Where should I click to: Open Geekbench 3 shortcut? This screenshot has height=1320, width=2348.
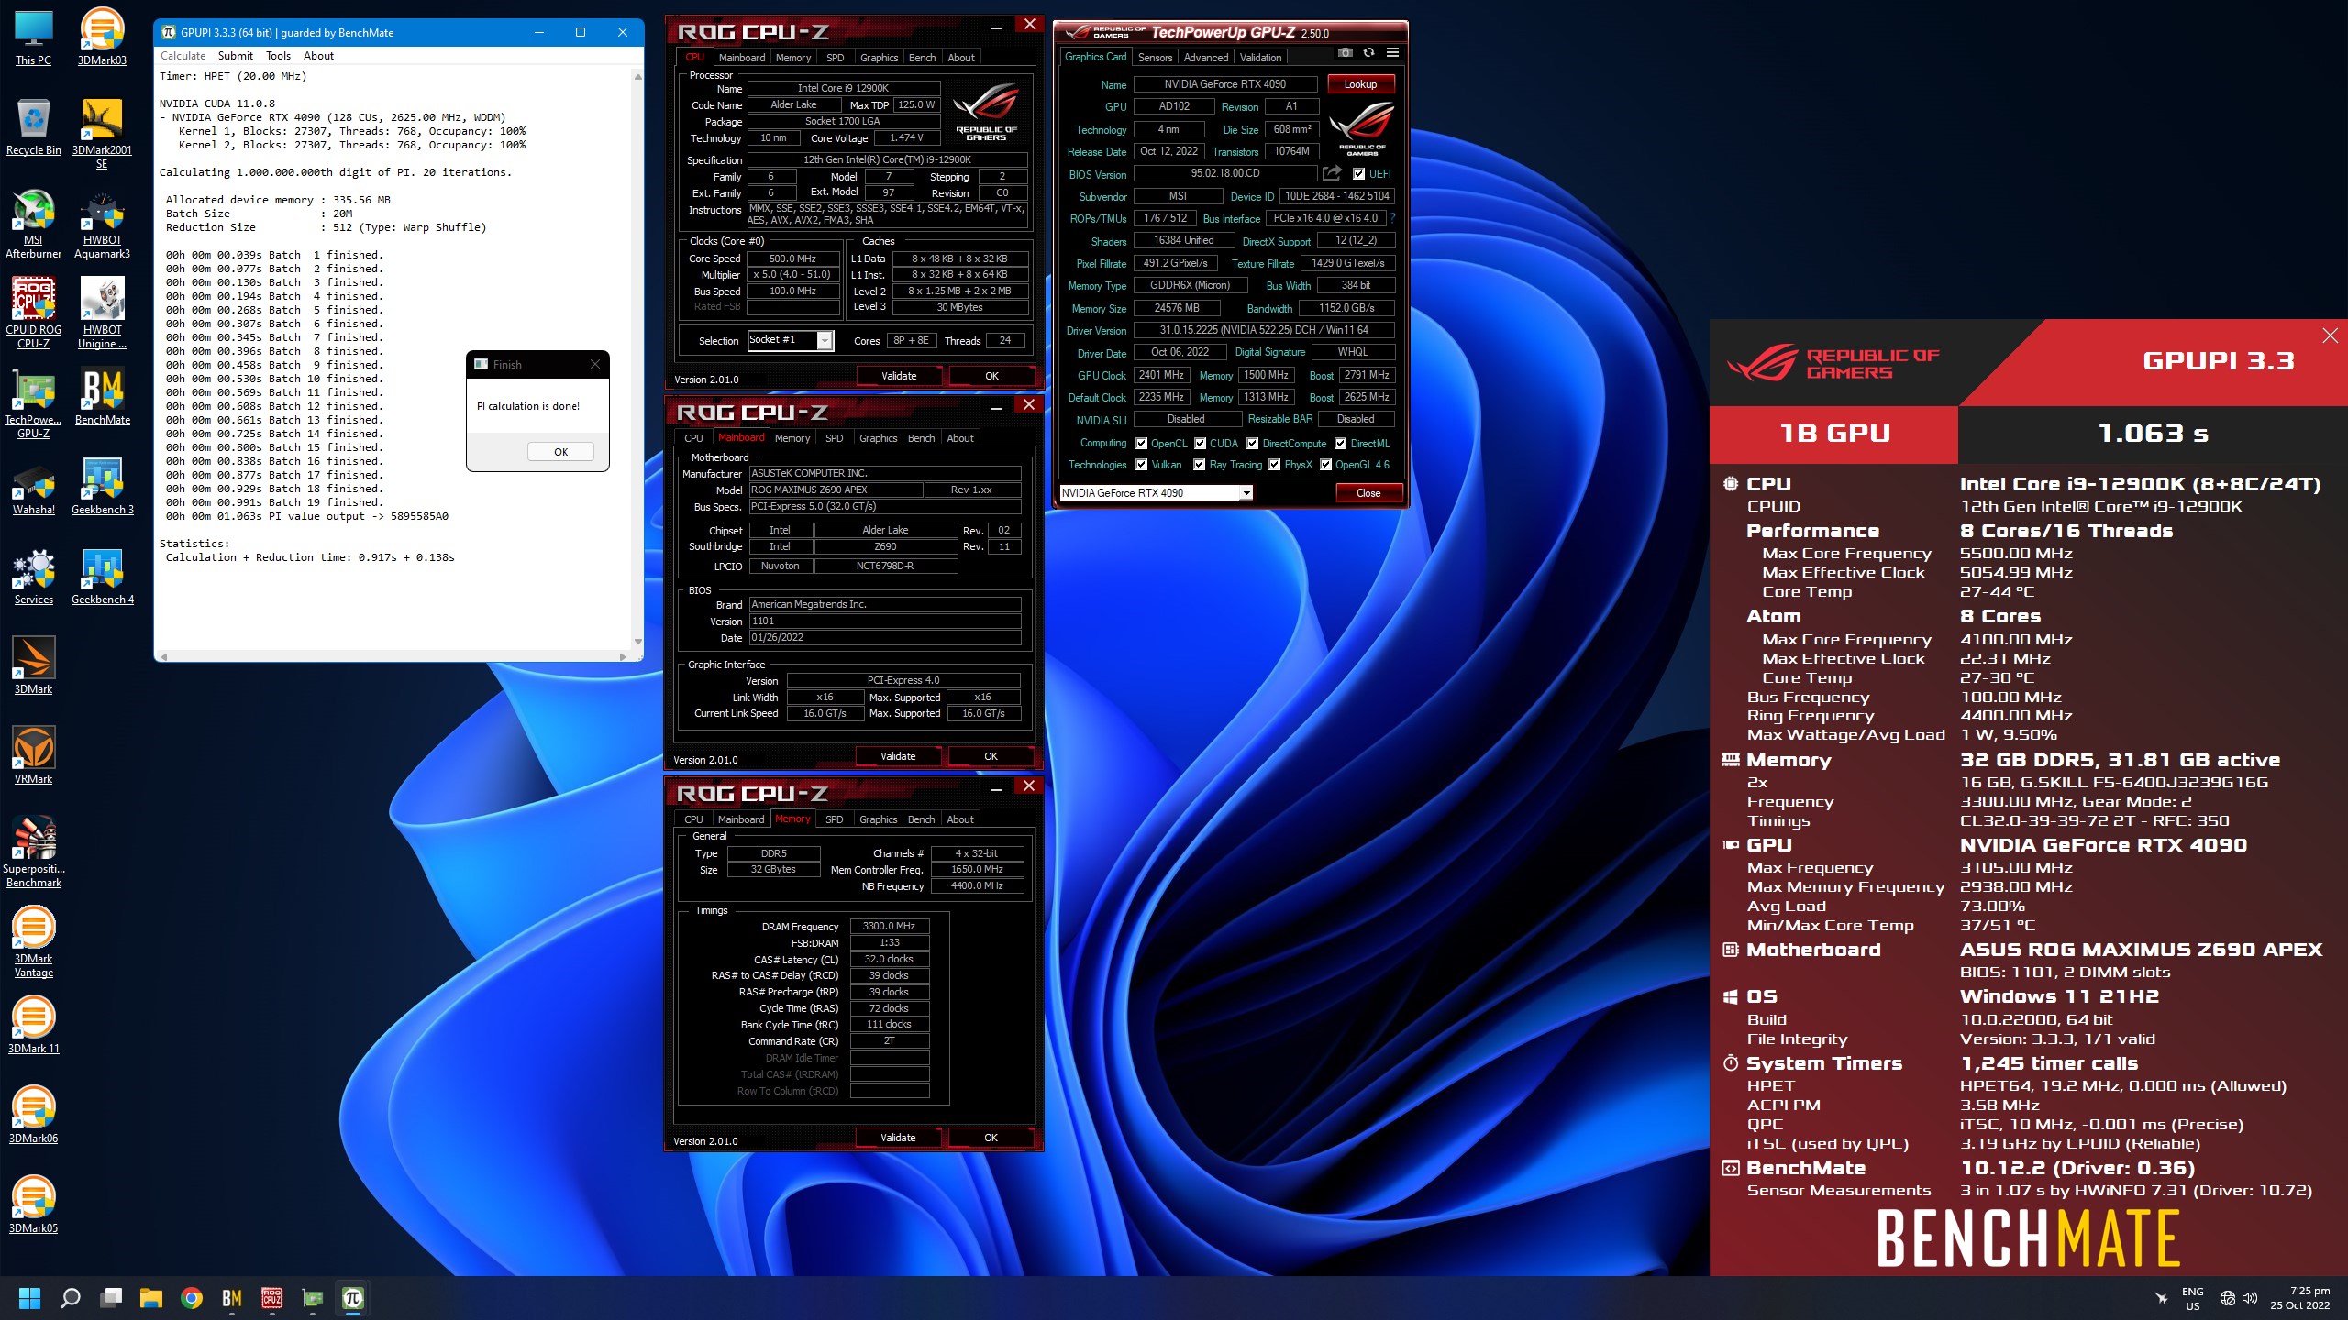coord(102,487)
